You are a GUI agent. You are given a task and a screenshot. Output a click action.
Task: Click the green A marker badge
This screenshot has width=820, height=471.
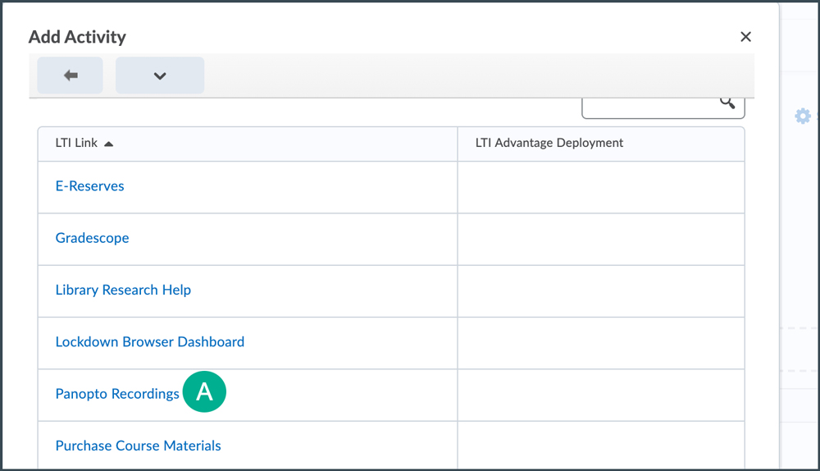[204, 392]
